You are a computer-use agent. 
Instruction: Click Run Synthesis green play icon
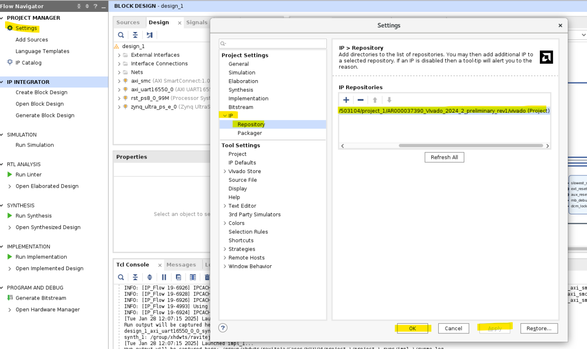pos(10,216)
